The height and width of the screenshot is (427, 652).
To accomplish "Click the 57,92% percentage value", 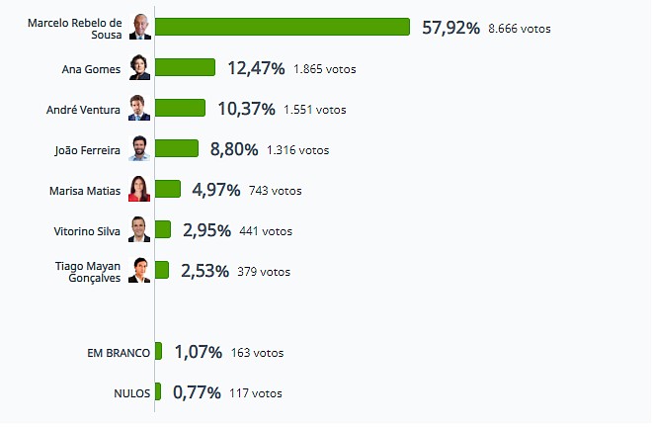I will (450, 28).
